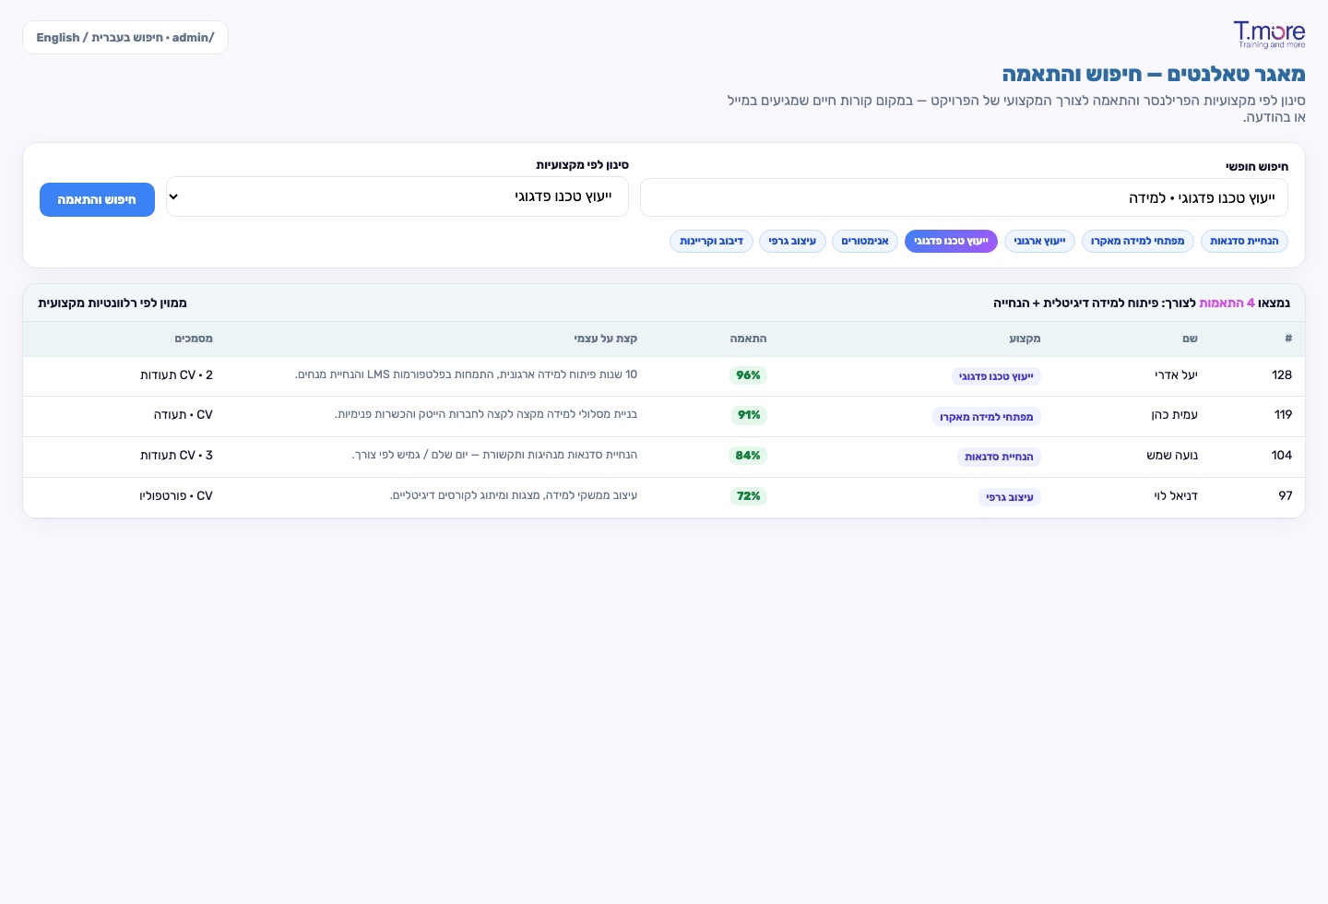Open documents CV • 3 תעודות
The height and width of the screenshot is (904, 1328).
coord(176,456)
